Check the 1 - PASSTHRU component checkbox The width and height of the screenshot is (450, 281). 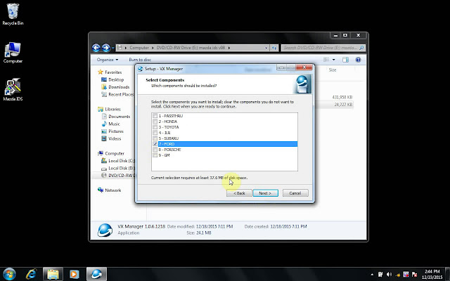pos(155,115)
